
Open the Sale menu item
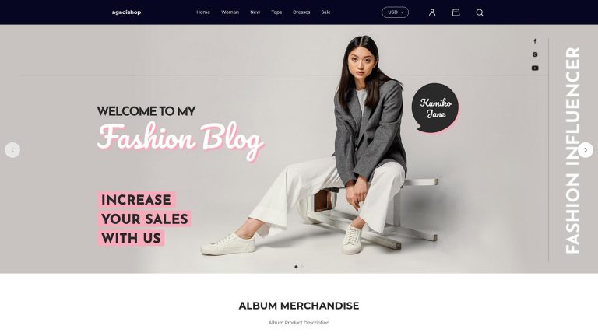325,12
